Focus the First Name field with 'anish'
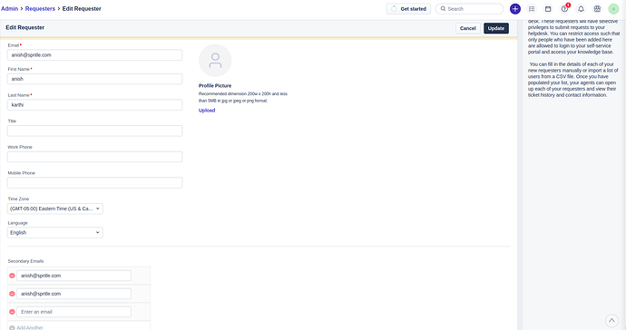The height and width of the screenshot is (330, 626). click(94, 79)
